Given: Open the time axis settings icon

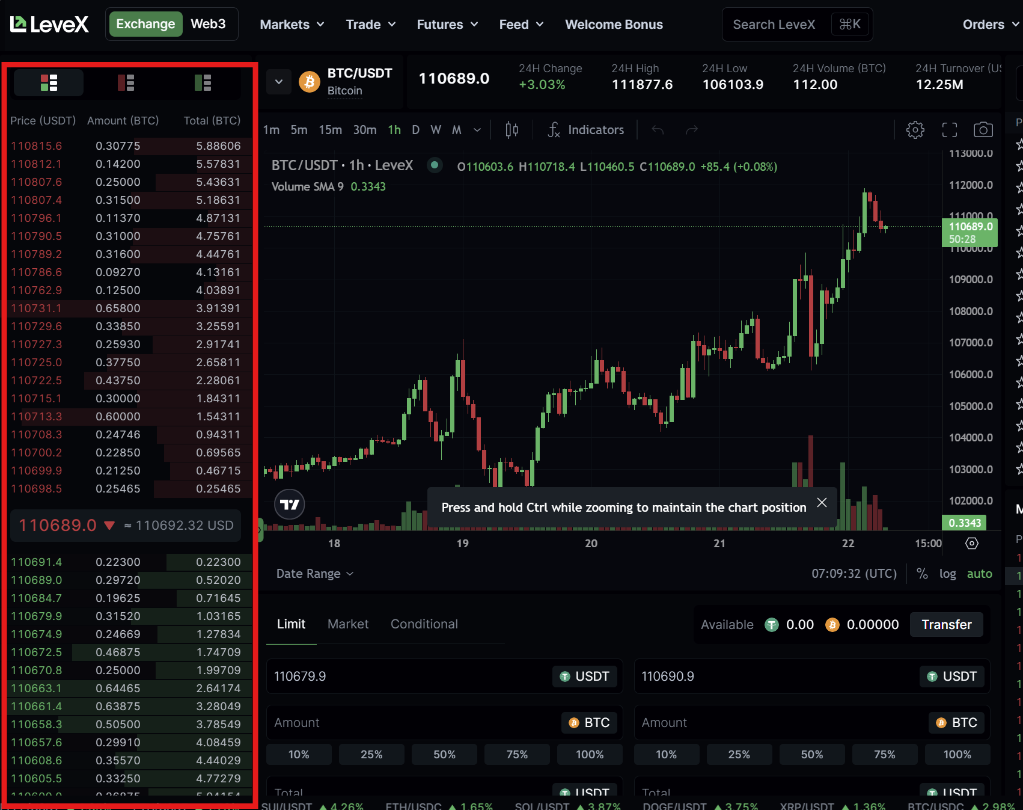Looking at the screenshot, I should pos(971,544).
